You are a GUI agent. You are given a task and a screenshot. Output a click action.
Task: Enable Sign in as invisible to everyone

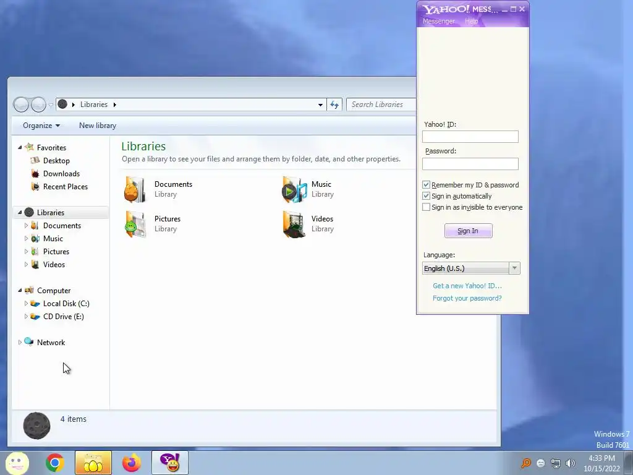point(426,207)
